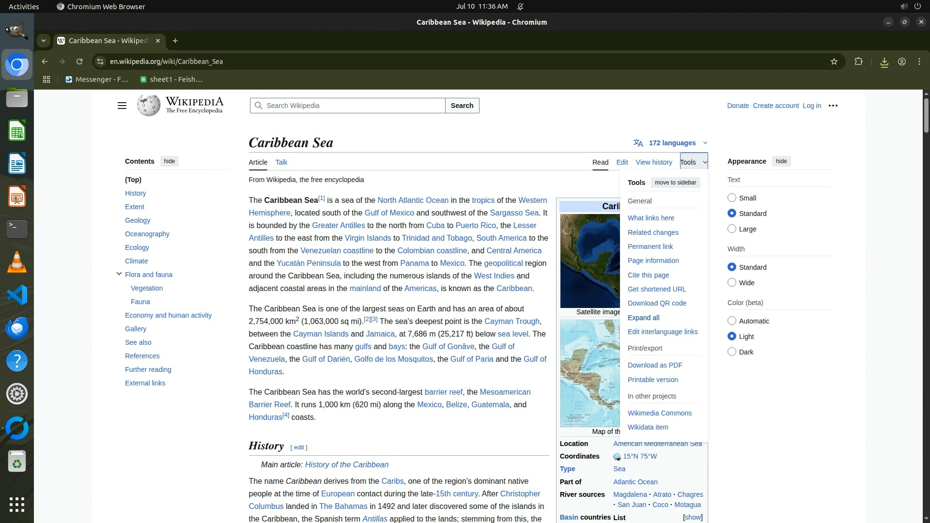The height and width of the screenshot is (523, 930).
Task: Switch to the Talk tab
Action: coord(281,162)
